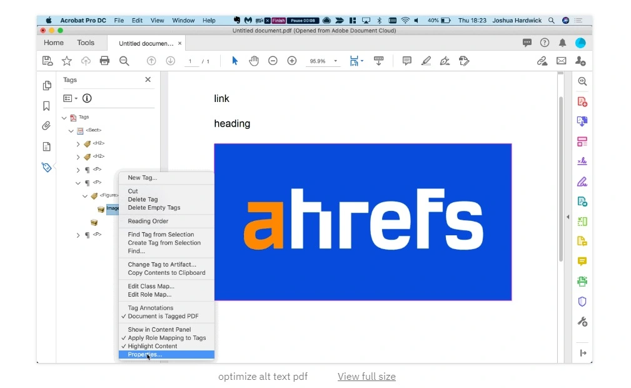631x388 pixels.
Task: Click the page number input field
Action: (x=190, y=61)
